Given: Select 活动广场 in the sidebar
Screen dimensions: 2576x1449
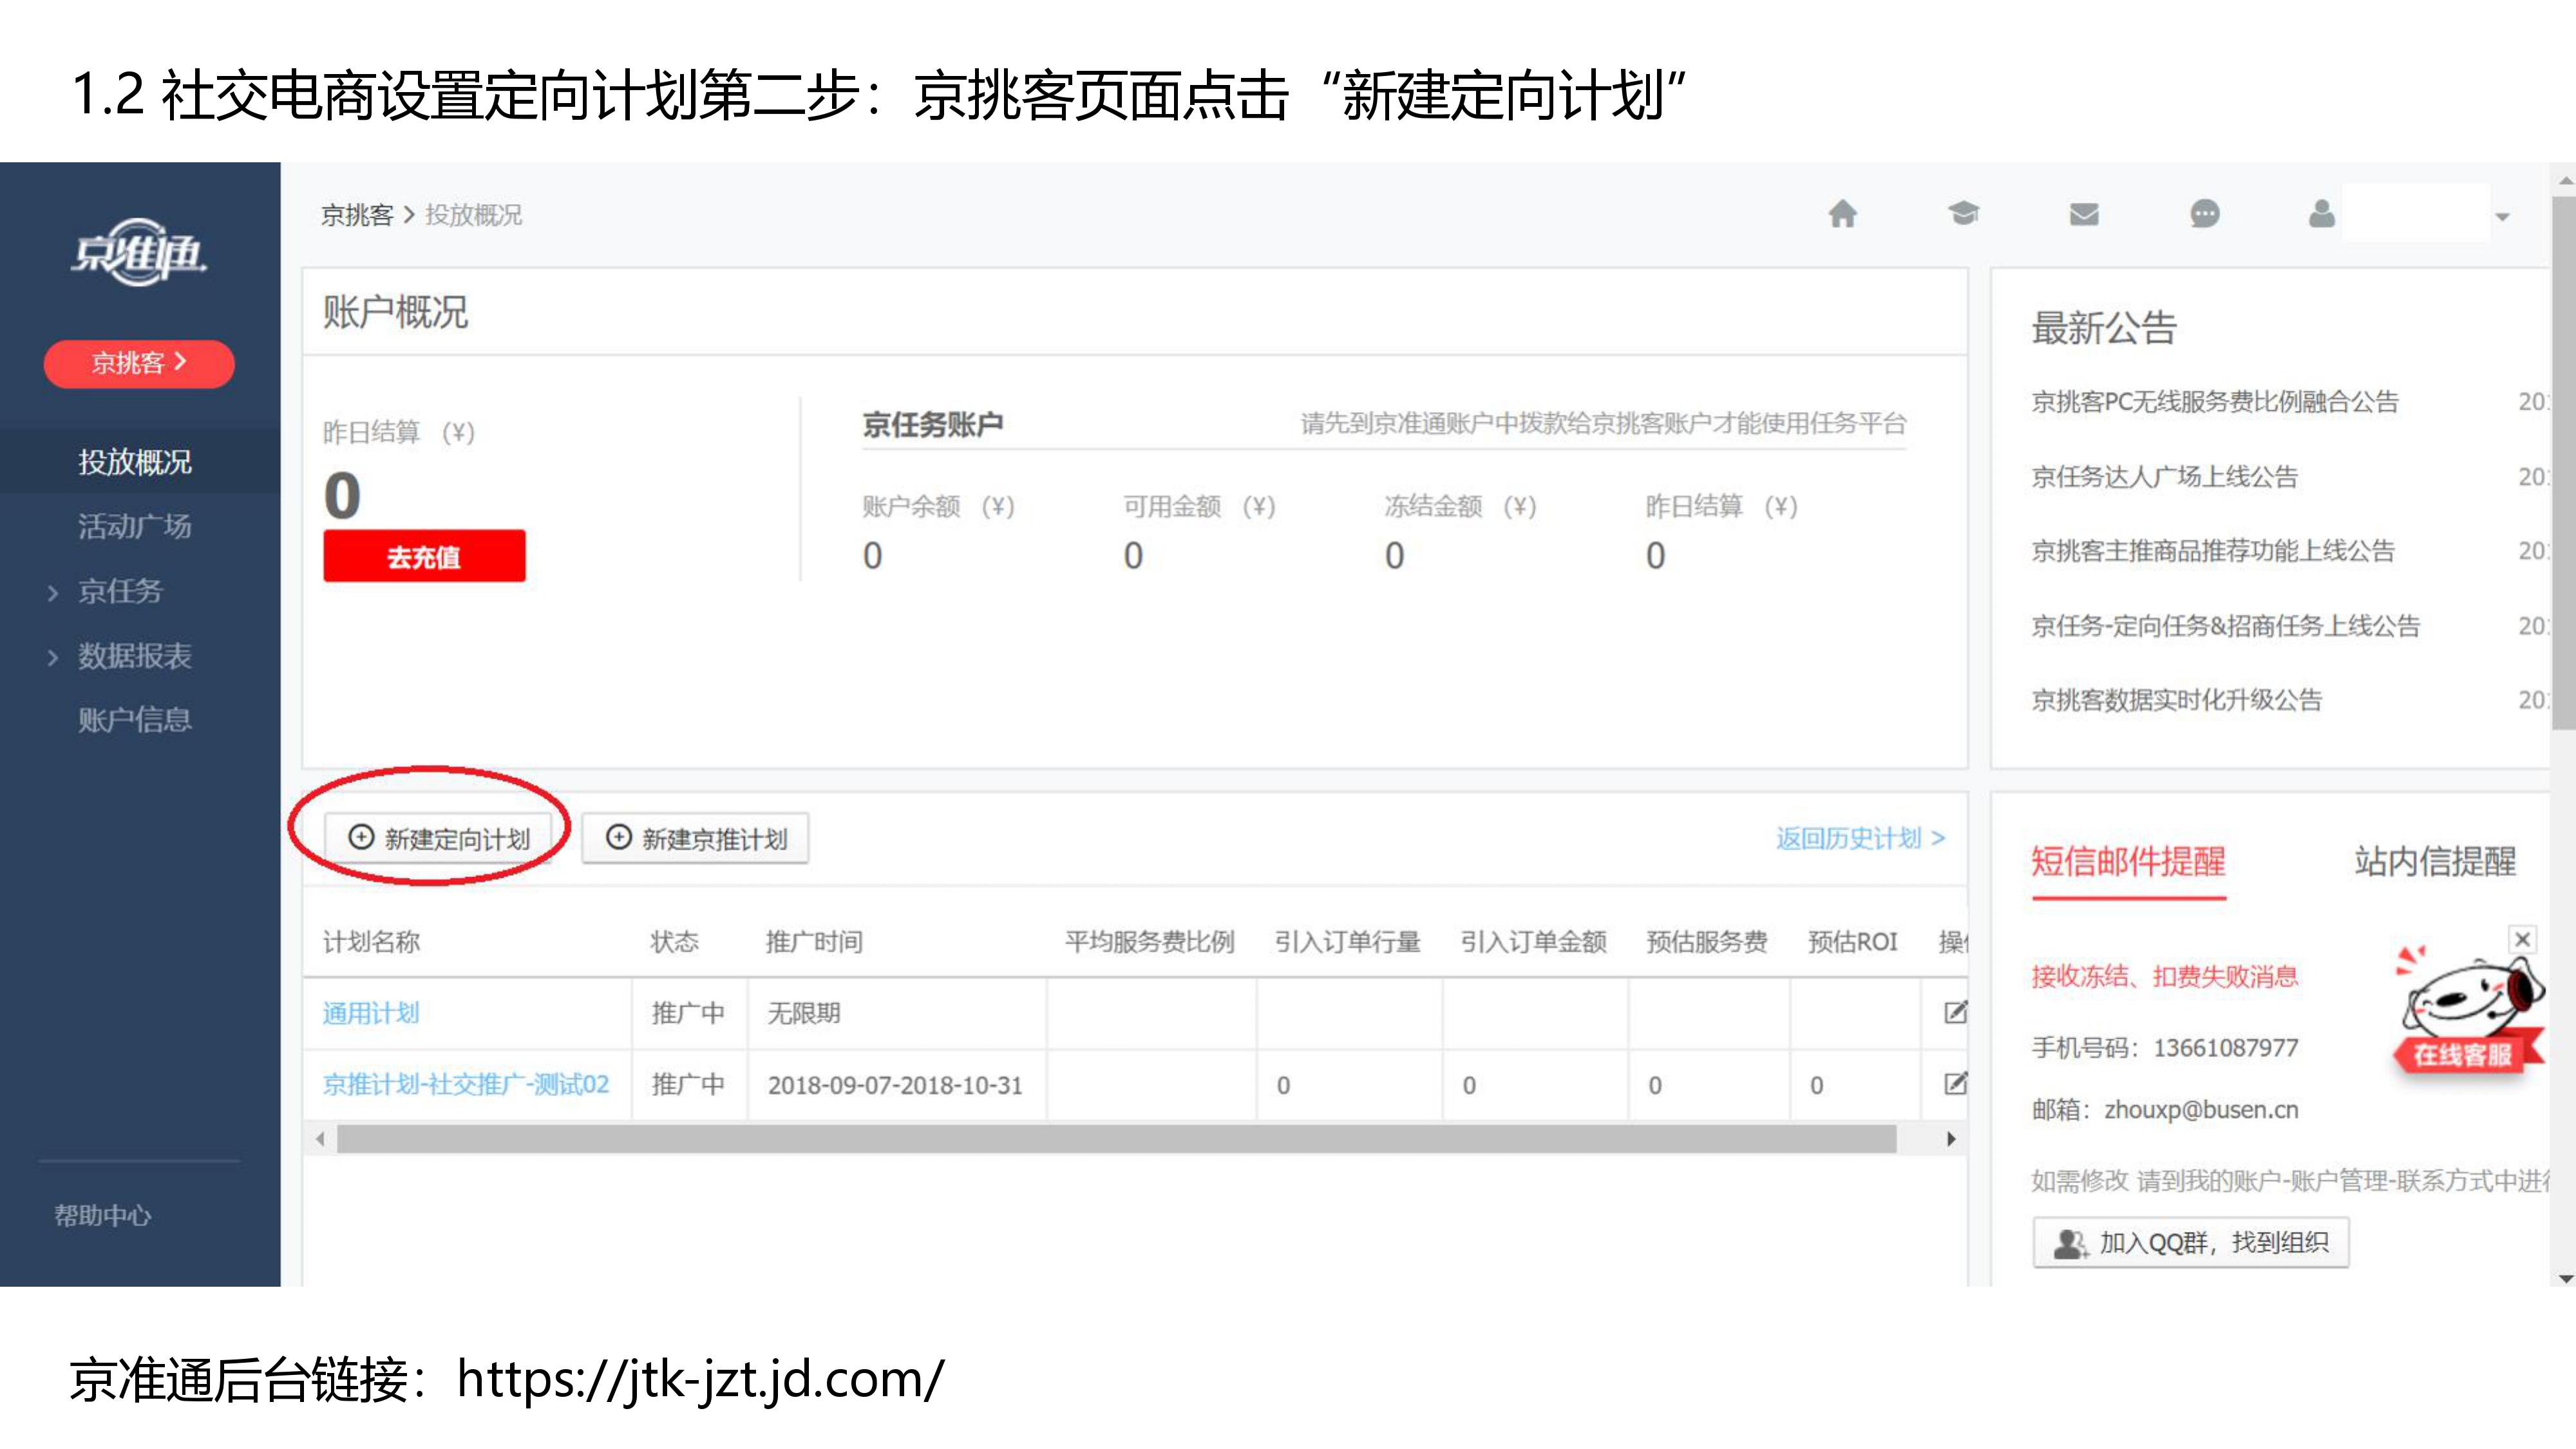Looking at the screenshot, I should 134,526.
